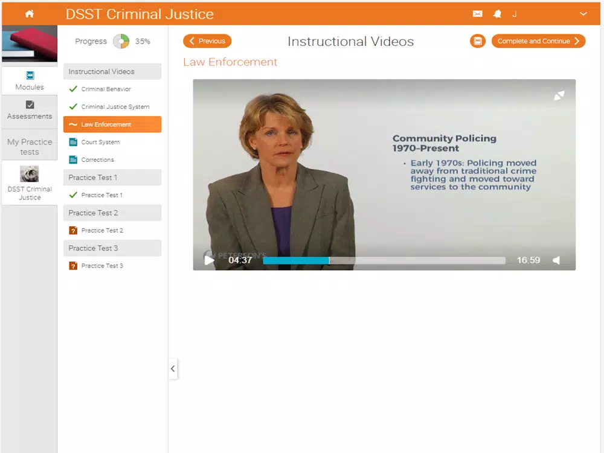This screenshot has width=604, height=453.
Task: Click the Practice Test 1 checkmark icon
Action: click(x=73, y=195)
